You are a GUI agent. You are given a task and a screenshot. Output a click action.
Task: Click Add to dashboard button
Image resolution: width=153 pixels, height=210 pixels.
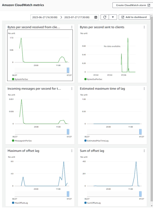click(x=134, y=17)
